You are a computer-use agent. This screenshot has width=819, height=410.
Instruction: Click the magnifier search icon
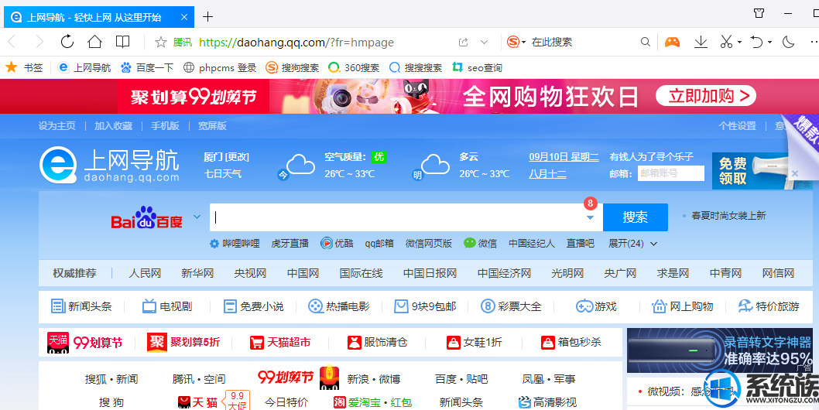645,42
